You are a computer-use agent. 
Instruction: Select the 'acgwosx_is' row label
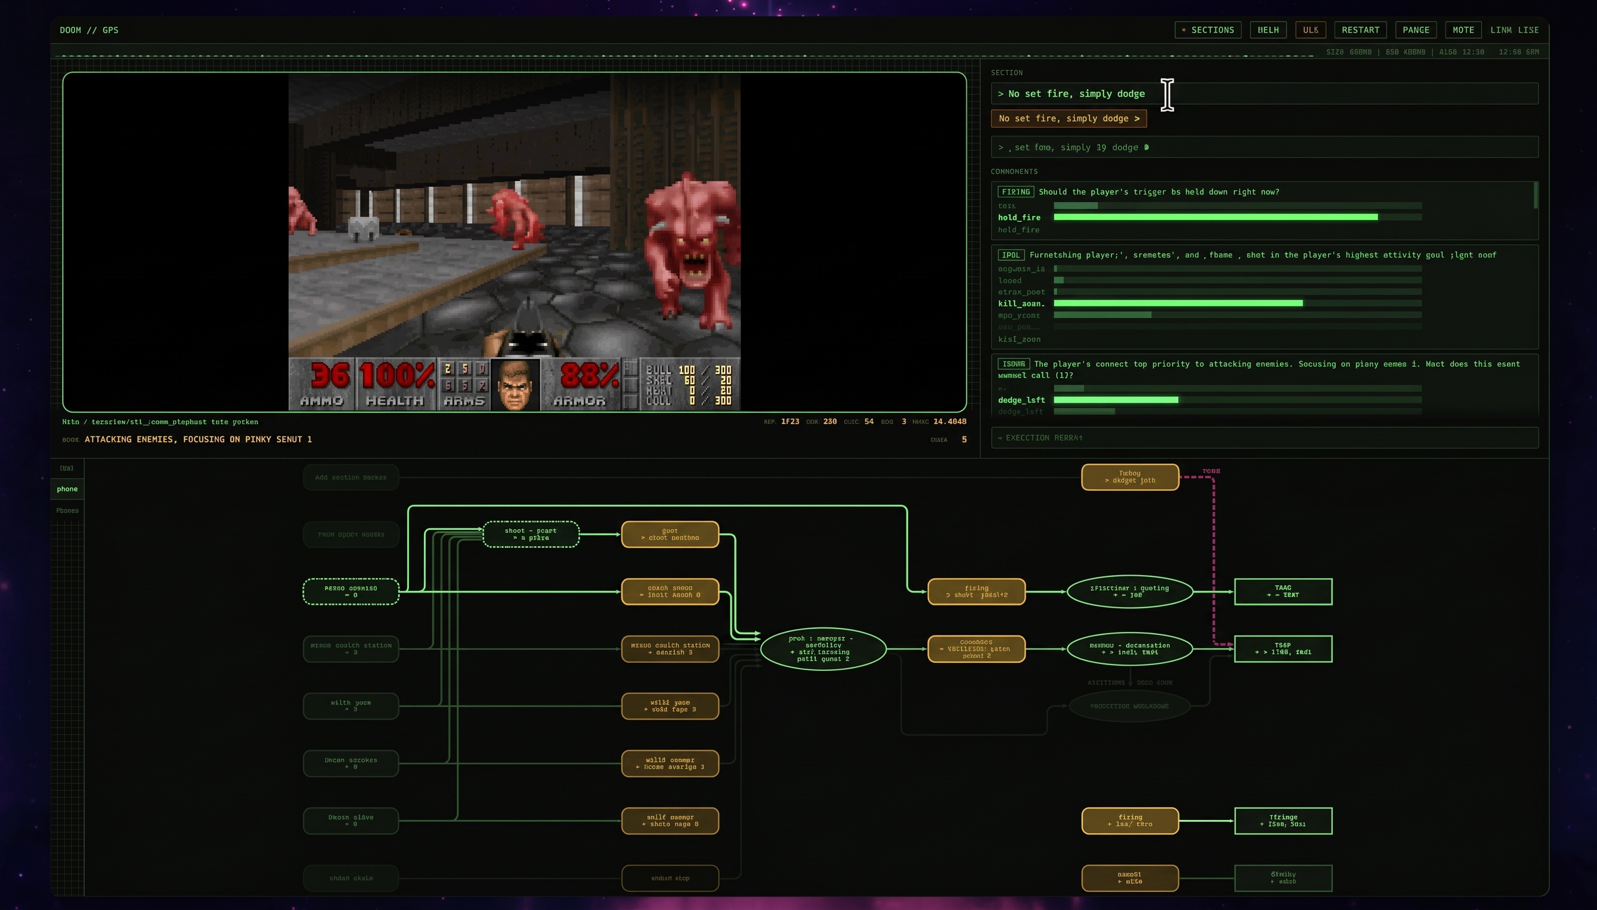click(x=1021, y=269)
